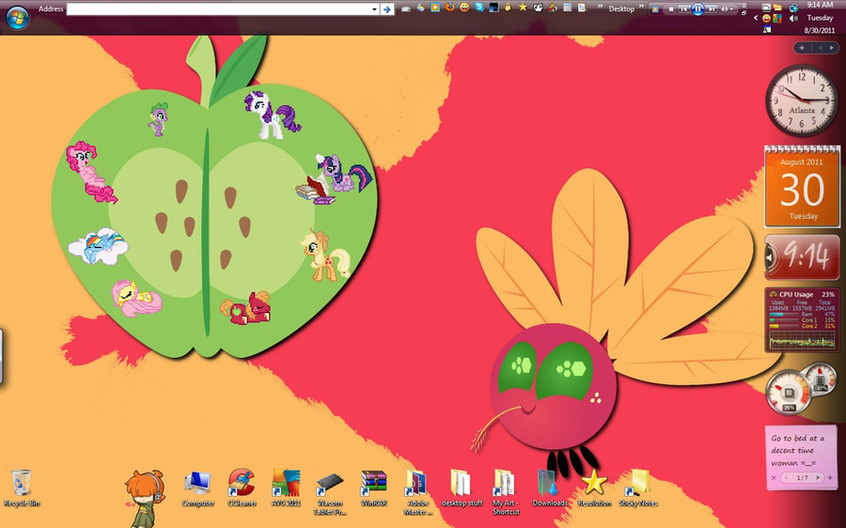
Task: Open the smiley face quick launch icon
Action: pyautogui.click(x=464, y=8)
